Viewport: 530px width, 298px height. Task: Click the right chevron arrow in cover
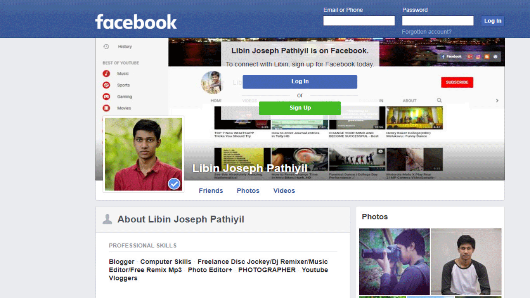click(x=497, y=100)
